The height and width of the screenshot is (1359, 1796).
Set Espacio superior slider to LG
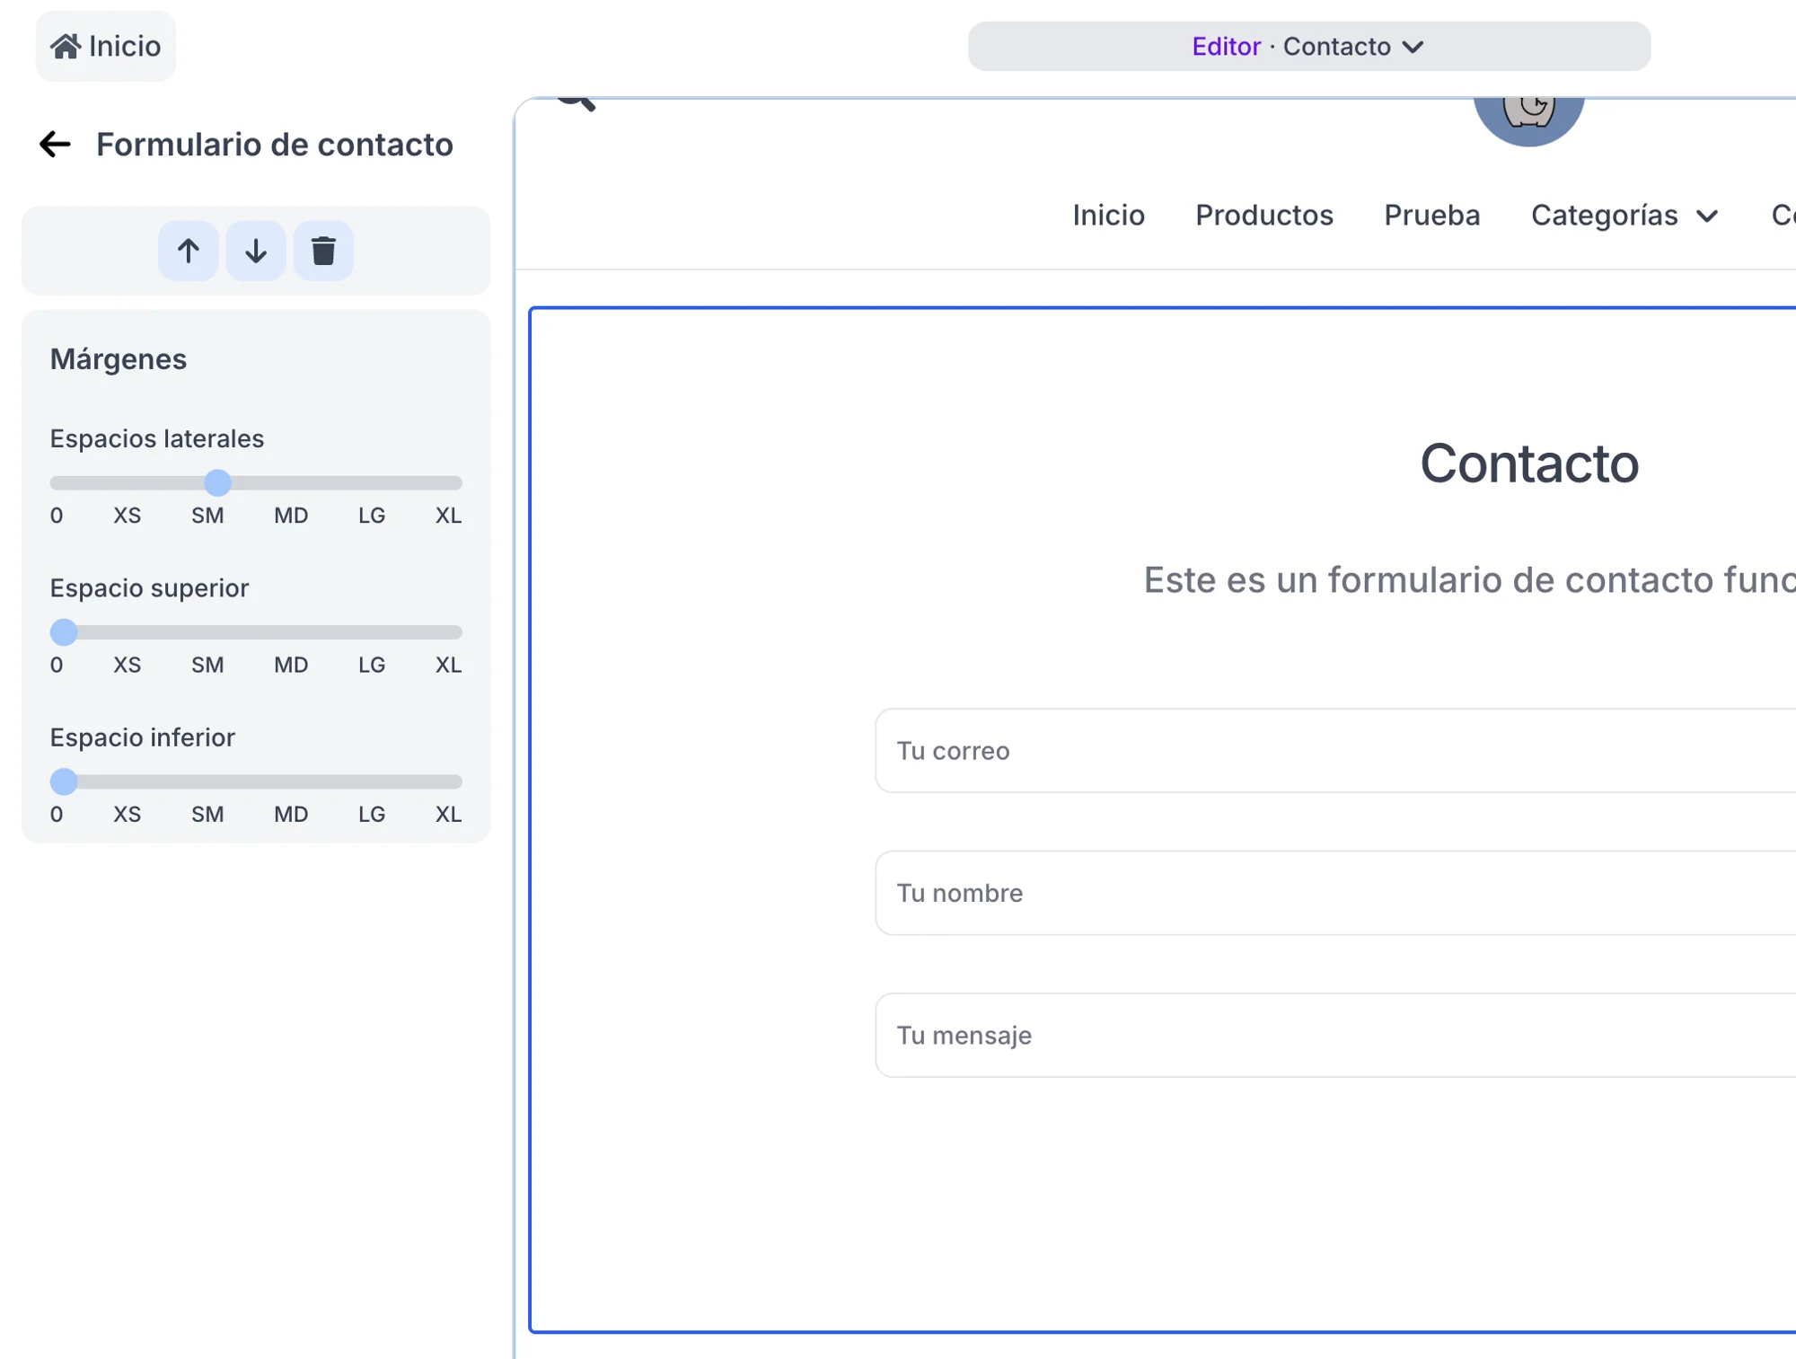pos(372,632)
